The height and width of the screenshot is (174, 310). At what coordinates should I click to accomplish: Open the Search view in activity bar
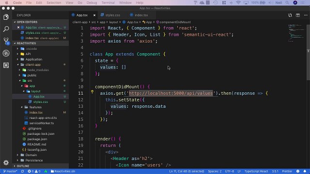click(6, 29)
